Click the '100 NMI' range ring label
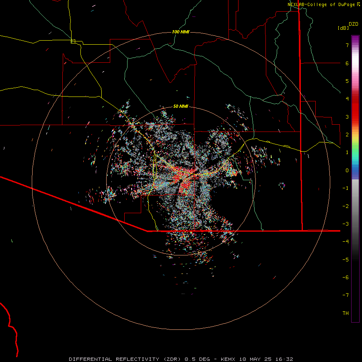 (181, 32)
